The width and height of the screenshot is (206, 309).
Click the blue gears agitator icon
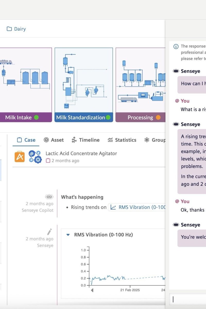tap(35, 157)
